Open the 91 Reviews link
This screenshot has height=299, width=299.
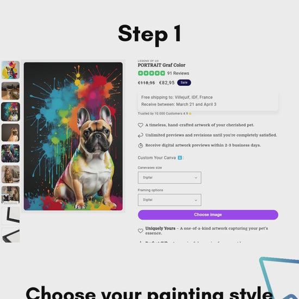[178, 73]
